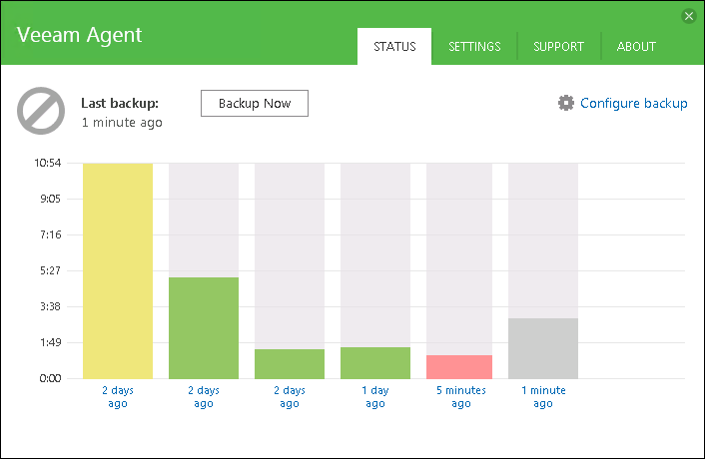Open the Support tab

(559, 47)
